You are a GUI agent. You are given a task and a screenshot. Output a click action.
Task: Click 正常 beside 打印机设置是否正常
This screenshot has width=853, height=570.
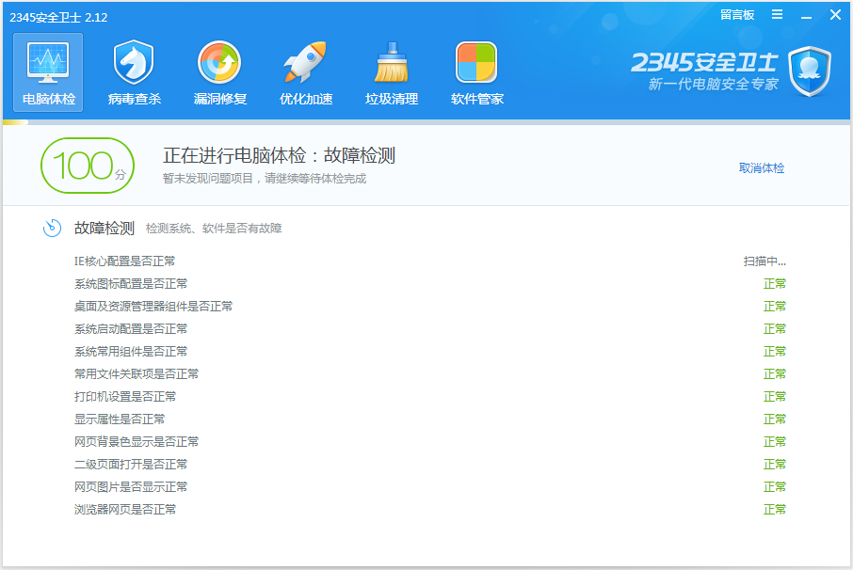pyautogui.click(x=774, y=396)
